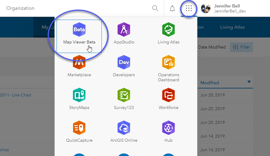Launch AppStudio from app launcher
270x156 pixels.
pyautogui.click(x=124, y=33)
